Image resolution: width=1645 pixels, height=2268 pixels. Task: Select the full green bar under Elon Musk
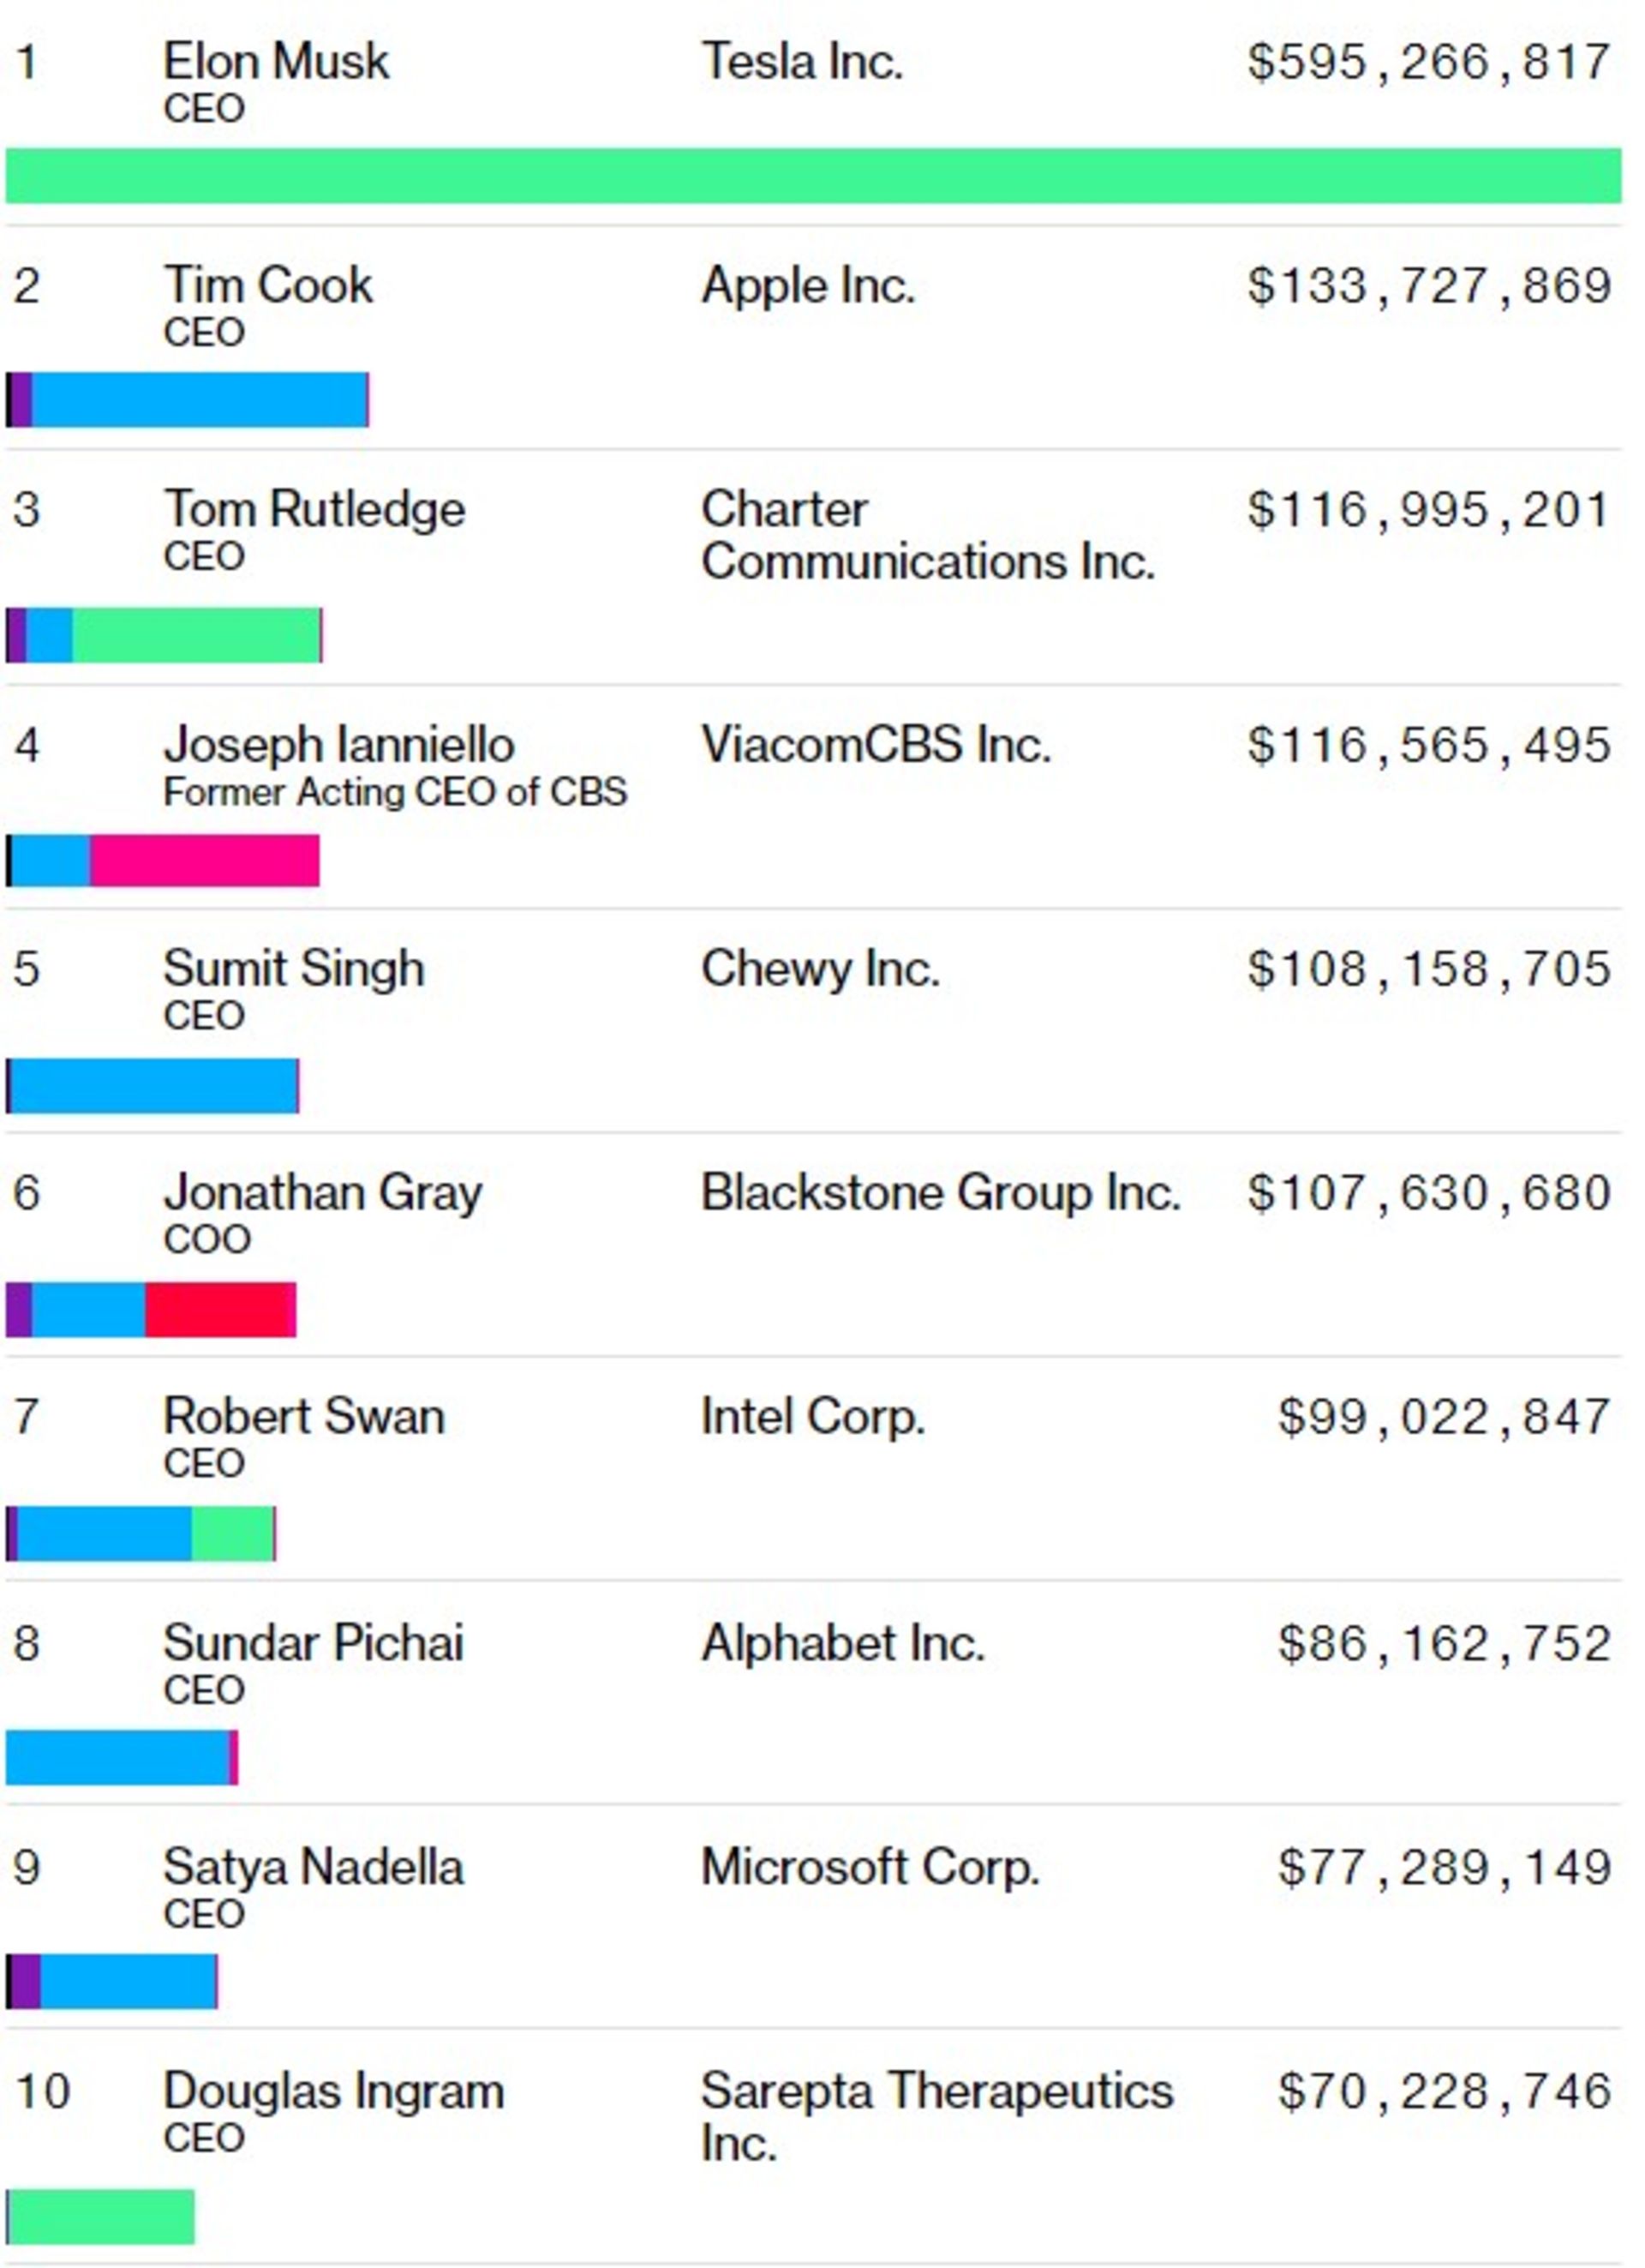coord(814,176)
